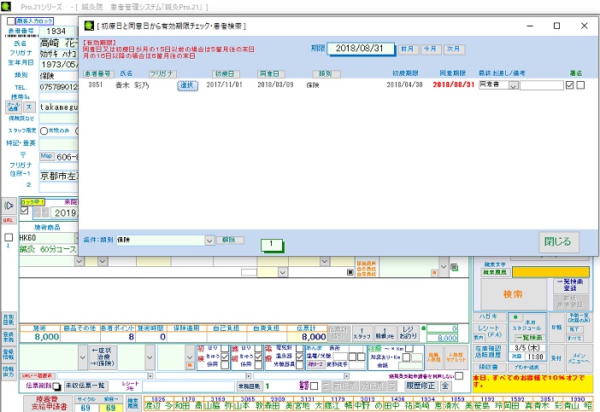The image size is (600, 412).
Task: Open the 同意書 dropdown in the patient row
Action: point(514,85)
